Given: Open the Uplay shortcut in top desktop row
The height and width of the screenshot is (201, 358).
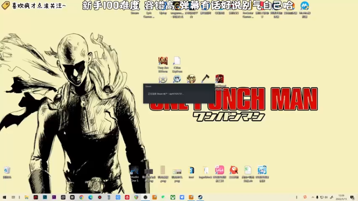Looking at the screenshot, I should point(163,13).
